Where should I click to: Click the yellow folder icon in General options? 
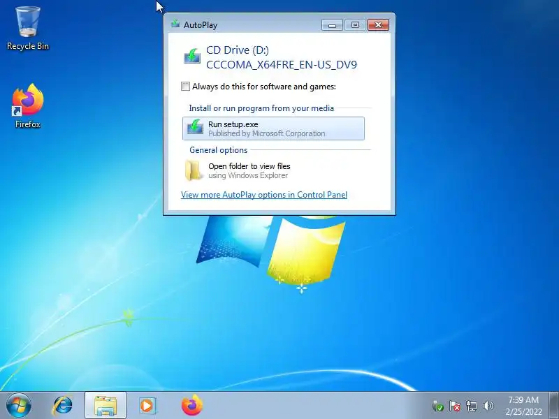(x=194, y=170)
